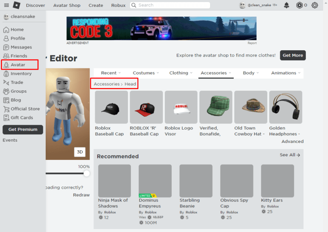Select the Old Town Cowboy Hat
Viewport: 328px width, 232px height.
(251, 107)
